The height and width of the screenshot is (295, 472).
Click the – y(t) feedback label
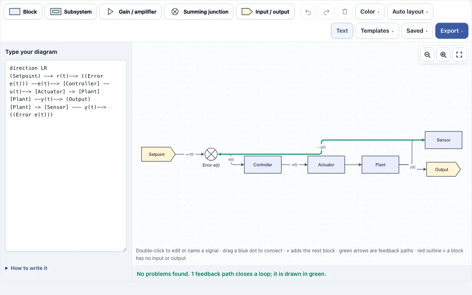point(321,147)
